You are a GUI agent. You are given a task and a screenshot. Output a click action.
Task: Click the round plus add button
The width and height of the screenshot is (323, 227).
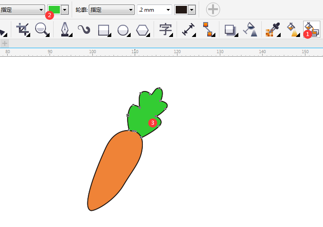point(213,9)
